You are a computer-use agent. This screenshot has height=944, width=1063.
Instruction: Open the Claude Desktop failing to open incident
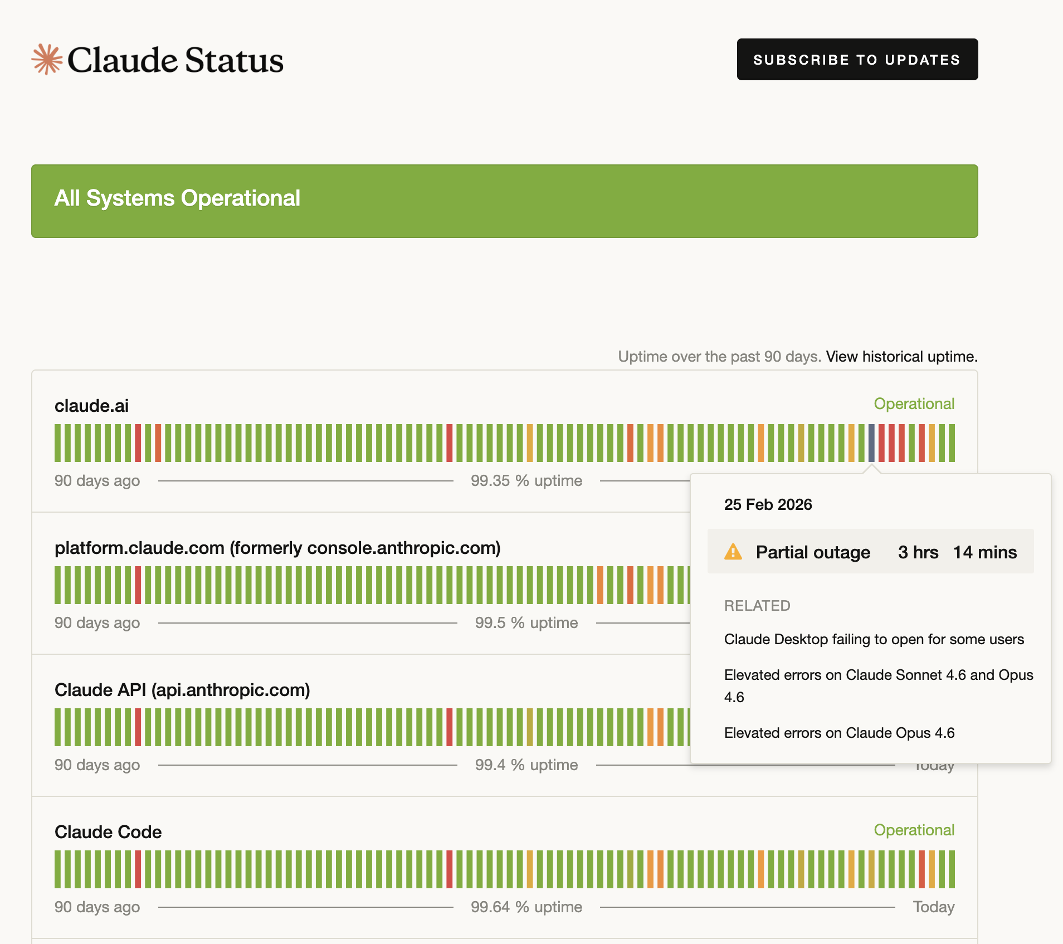[874, 639]
